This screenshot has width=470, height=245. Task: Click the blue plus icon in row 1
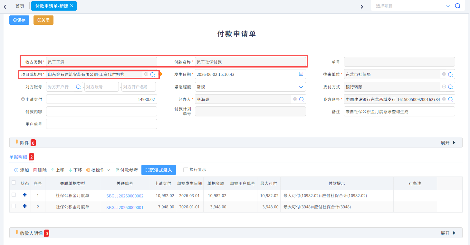[x=25, y=195]
